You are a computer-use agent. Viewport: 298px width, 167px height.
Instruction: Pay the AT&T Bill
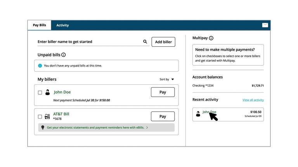[163, 116]
